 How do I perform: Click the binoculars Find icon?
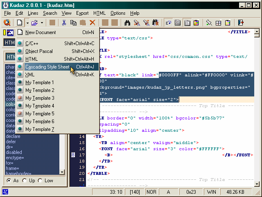click(127, 23)
